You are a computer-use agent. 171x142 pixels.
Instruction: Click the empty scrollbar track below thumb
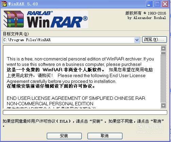pyautogui.click(x=163, y=79)
